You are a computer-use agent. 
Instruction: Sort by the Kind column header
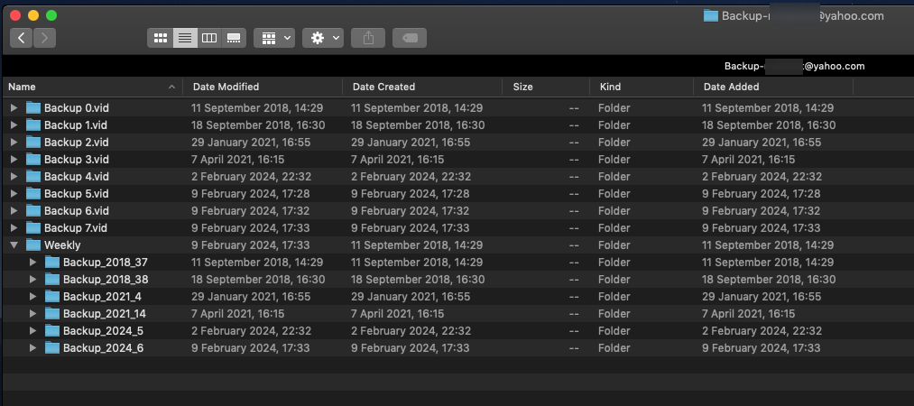point(641,87)
